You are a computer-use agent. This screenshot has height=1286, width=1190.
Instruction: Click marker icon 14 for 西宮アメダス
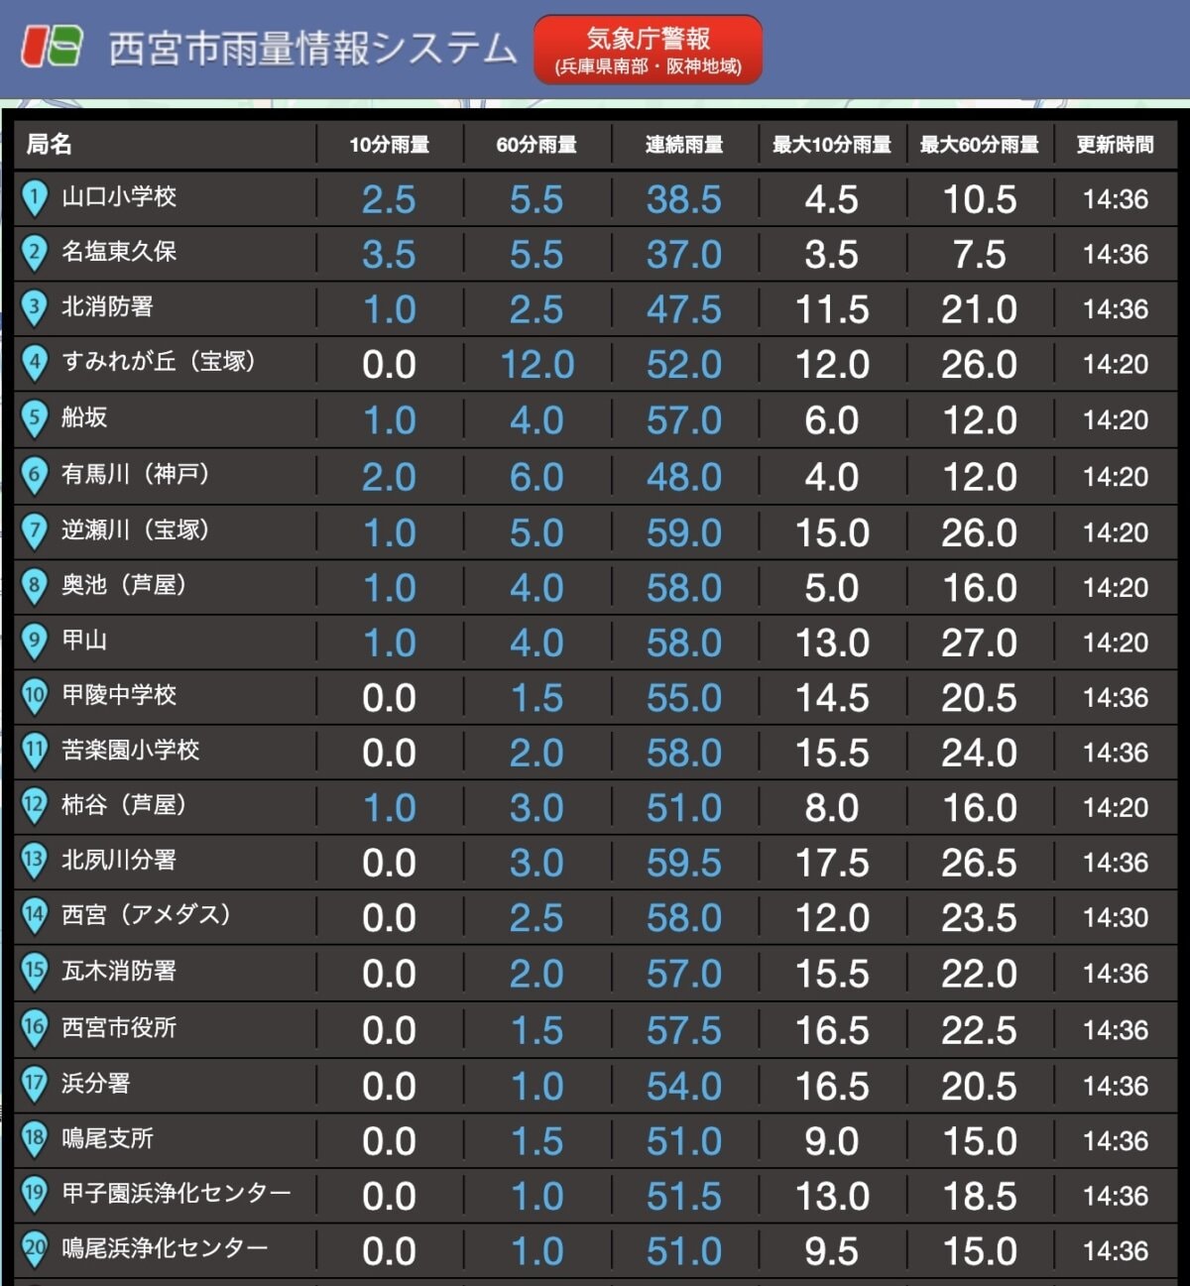point(34,917)
